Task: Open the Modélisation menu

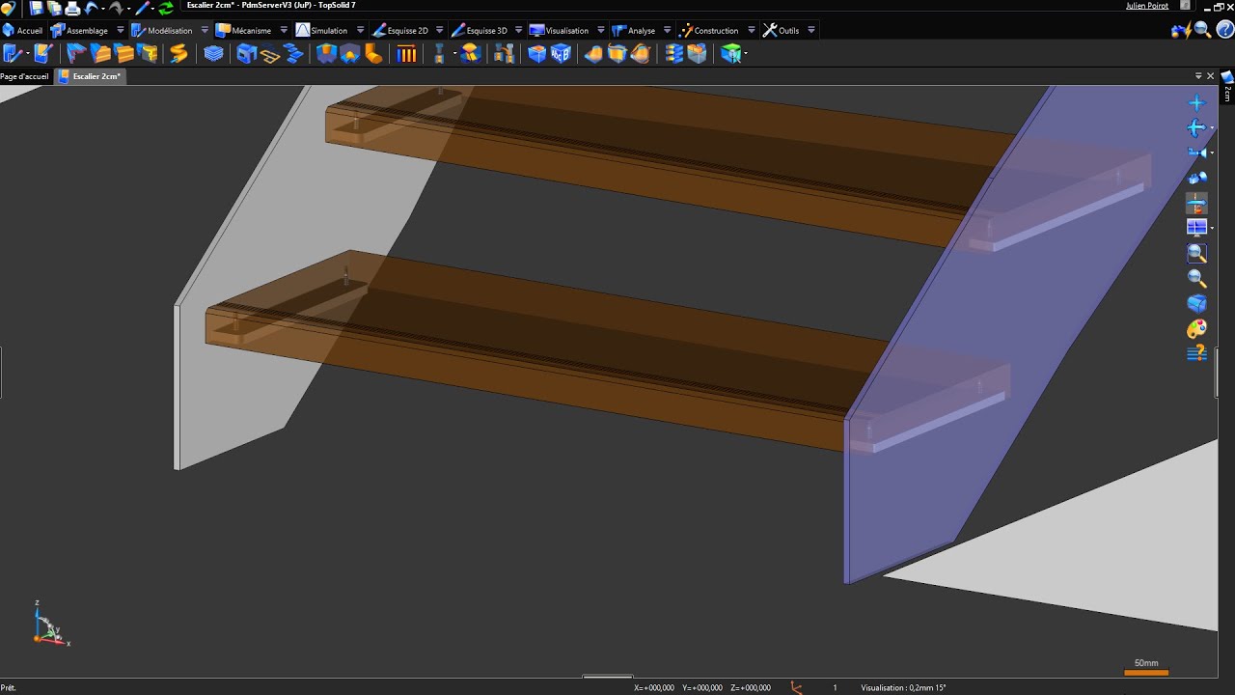Action: click(x=162, y=30)
